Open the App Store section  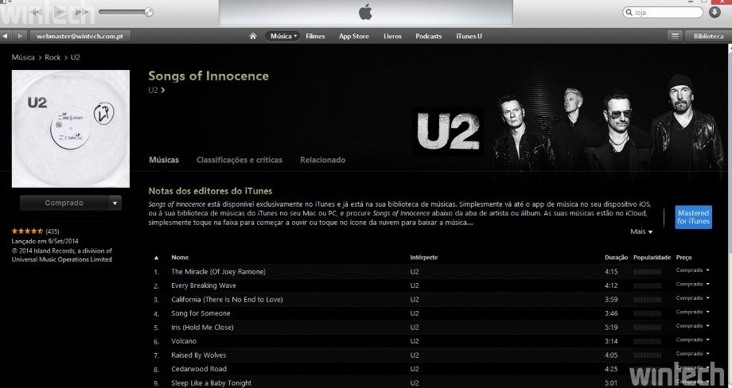[354, 36]
